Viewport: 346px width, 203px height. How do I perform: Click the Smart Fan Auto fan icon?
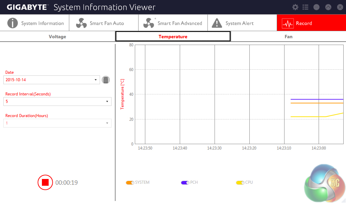pyautogui.click(x=81, y=23)
